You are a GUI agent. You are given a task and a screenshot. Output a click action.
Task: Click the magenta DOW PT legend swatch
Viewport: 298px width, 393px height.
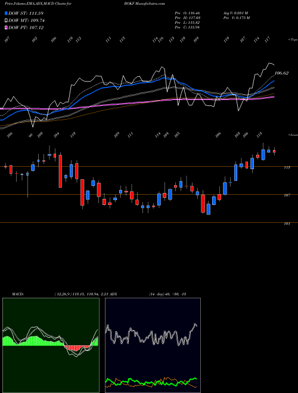[x=7, y=27]
